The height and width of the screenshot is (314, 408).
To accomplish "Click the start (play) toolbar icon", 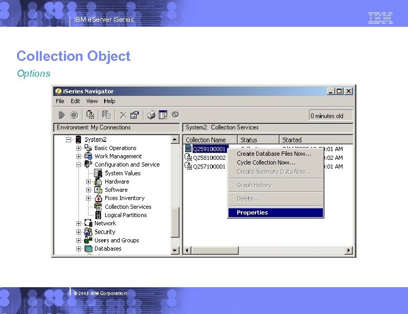I will (62, 115).
